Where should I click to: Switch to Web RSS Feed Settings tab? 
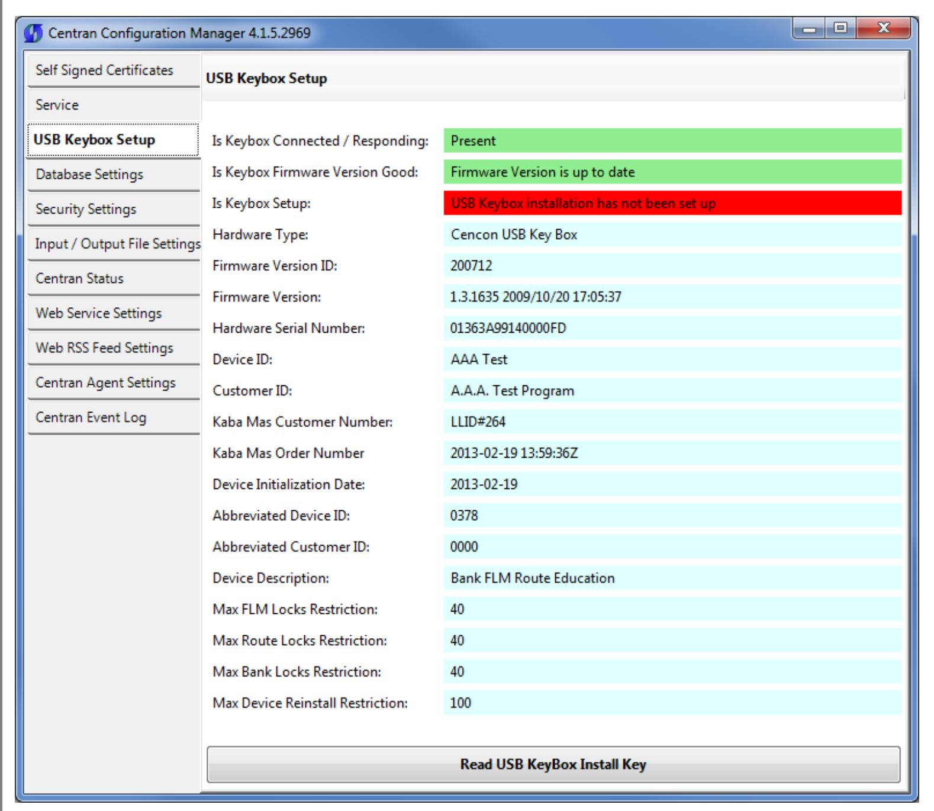pyautogui.click(x=113, y=348)
